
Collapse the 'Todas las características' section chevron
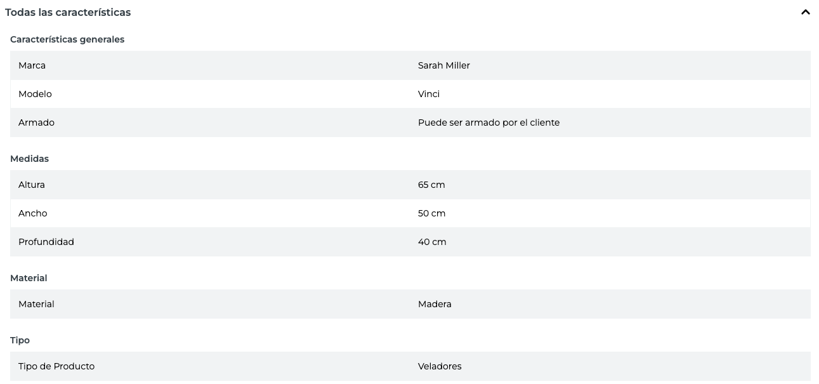point(805,12)
